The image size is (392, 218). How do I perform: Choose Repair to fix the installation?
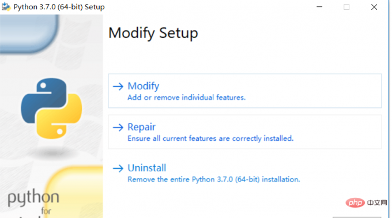coord(245,132)
